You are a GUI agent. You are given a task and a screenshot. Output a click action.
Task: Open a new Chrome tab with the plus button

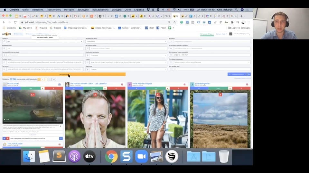pos(241,16)
